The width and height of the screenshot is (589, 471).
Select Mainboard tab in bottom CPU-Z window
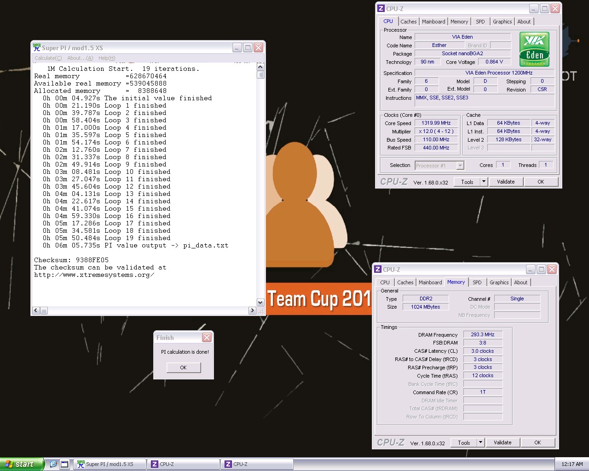(430, 282)
